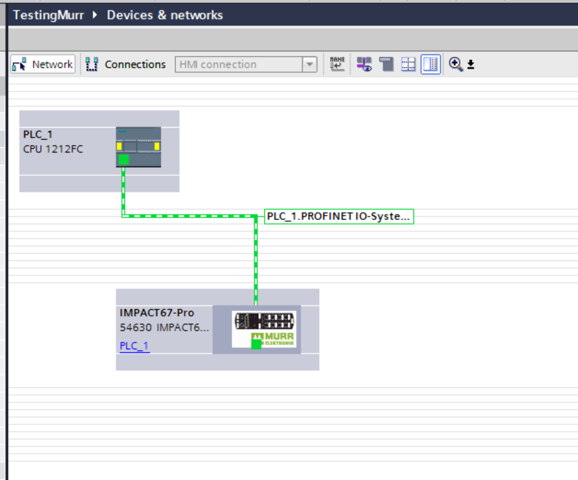578x480 pixels.
Task: Open the zoom level dropdown arrow
Action: click(x=471, y=64)
